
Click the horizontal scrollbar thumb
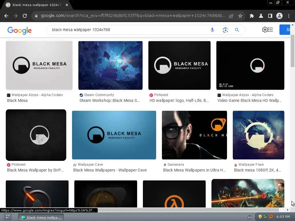188,210
